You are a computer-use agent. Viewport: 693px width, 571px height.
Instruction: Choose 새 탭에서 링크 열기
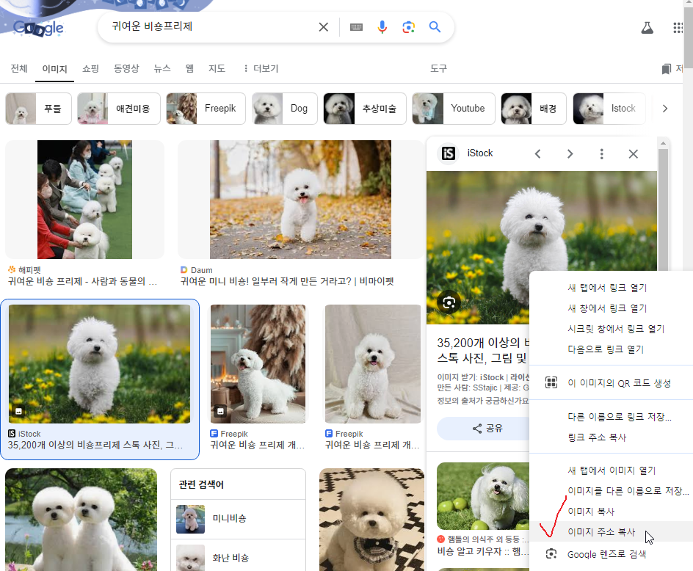pyautogui.click(x=611, y=288)
